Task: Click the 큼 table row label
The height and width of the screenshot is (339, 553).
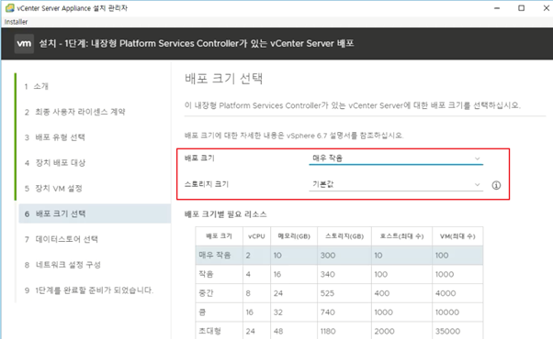Action: click(202, 312)
